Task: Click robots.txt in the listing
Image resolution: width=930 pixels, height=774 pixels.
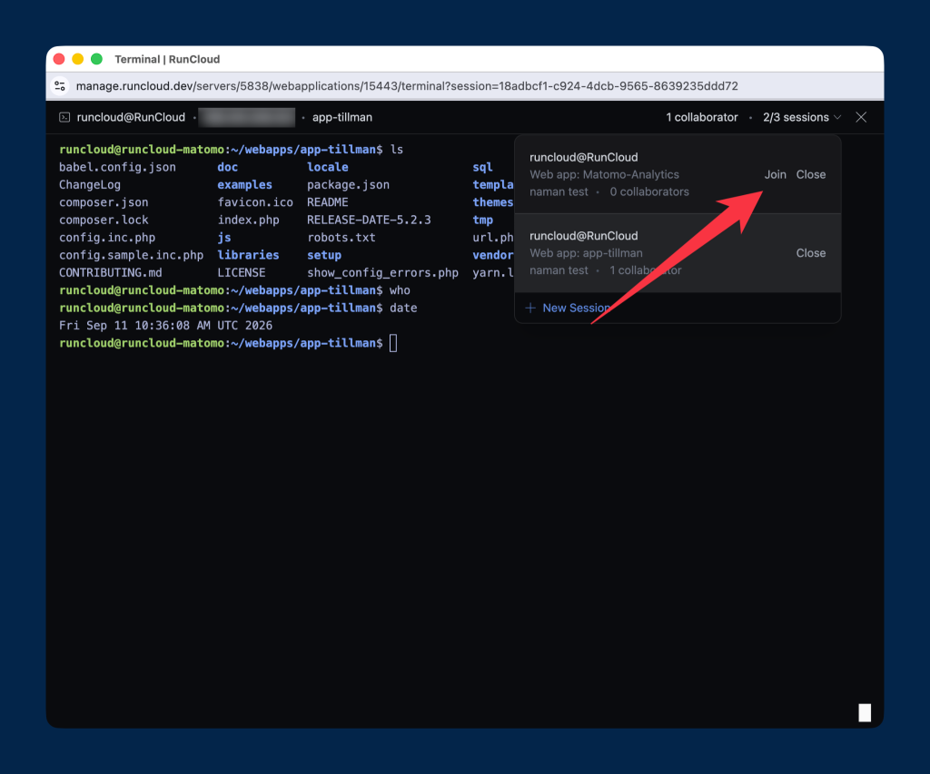Action: (341, 238)
